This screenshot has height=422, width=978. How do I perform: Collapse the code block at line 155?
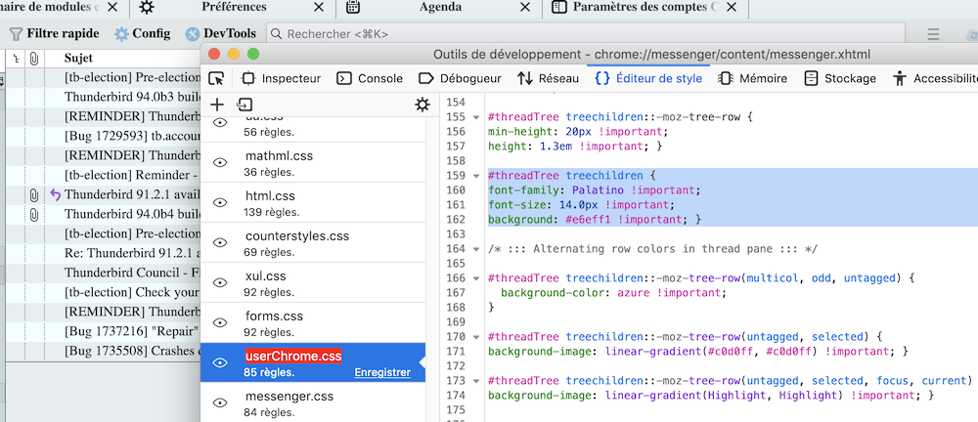(476, 117)
